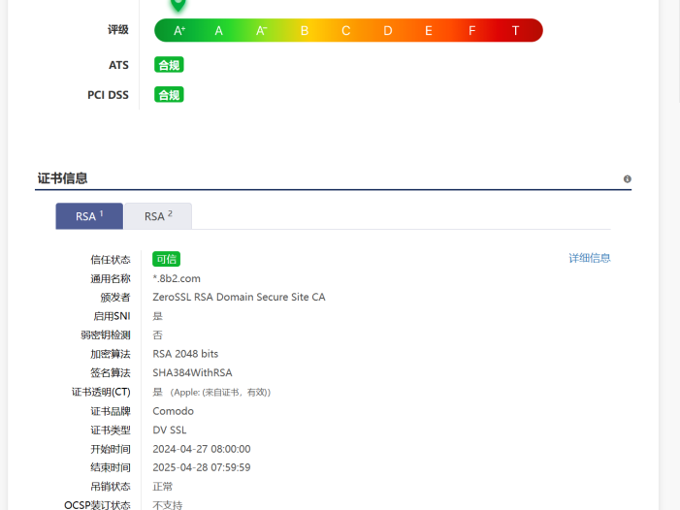Select the yellow B grade segment

tap(305, 31)
